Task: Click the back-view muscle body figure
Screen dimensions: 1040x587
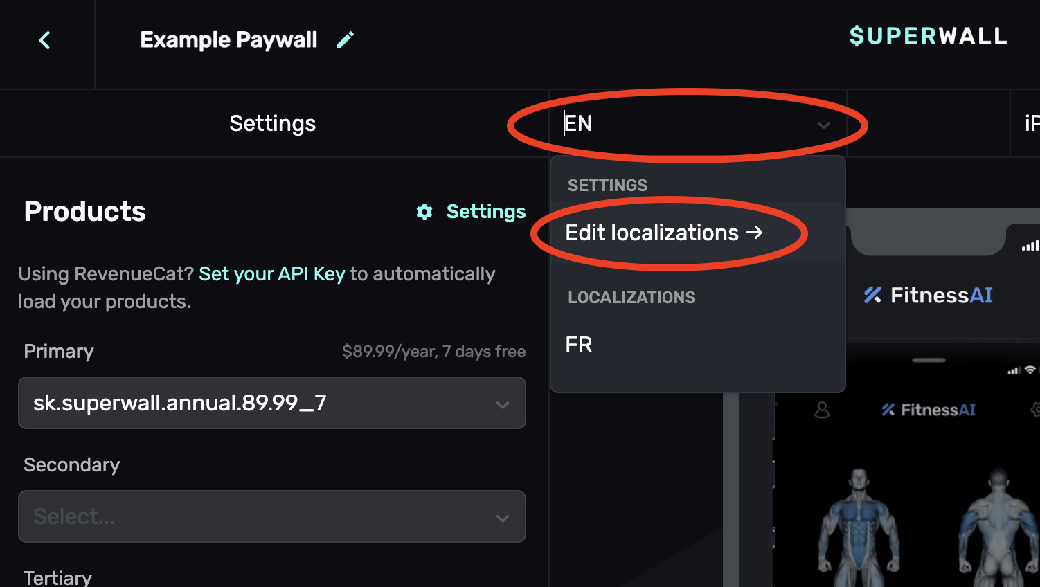Action: 997,523
